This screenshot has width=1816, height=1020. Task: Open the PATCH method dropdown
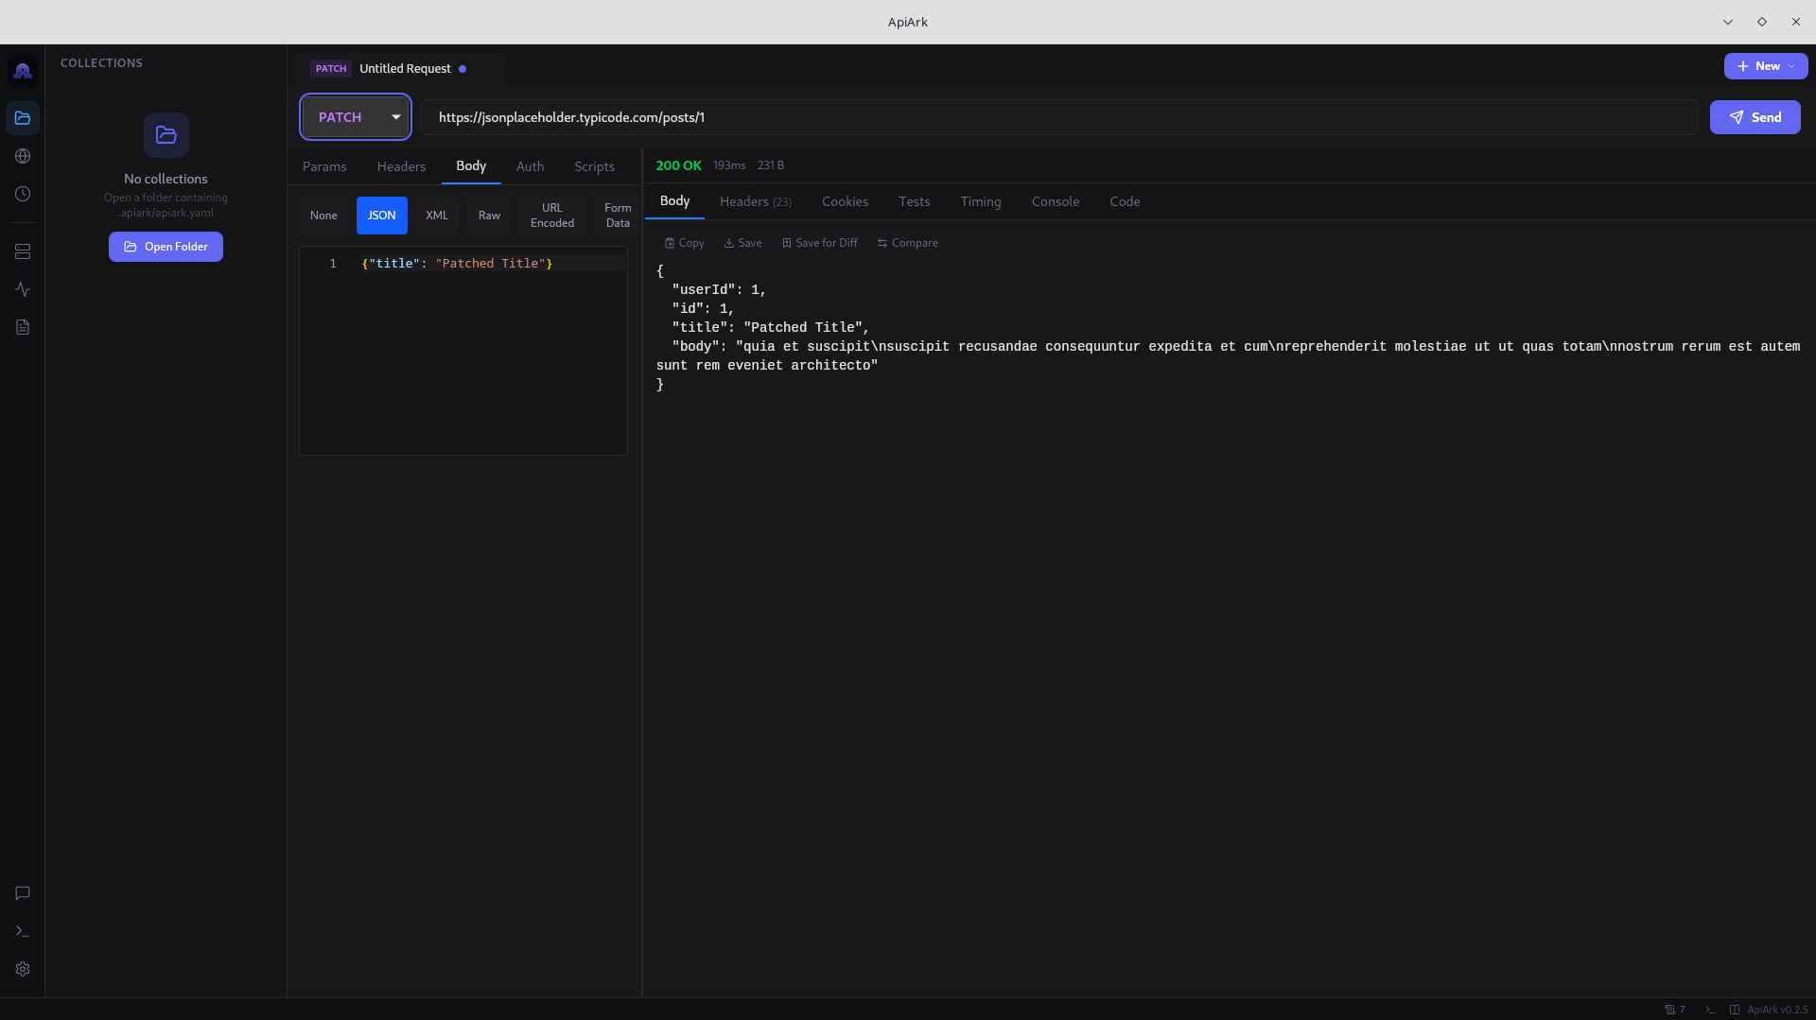point(355,116)
